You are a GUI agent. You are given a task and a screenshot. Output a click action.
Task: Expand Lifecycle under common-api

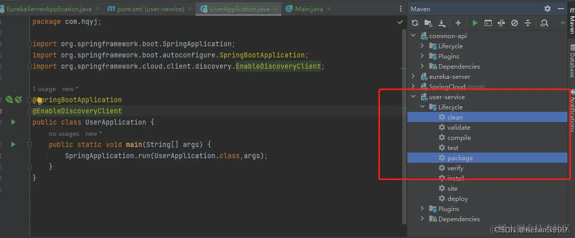point(422,46)
